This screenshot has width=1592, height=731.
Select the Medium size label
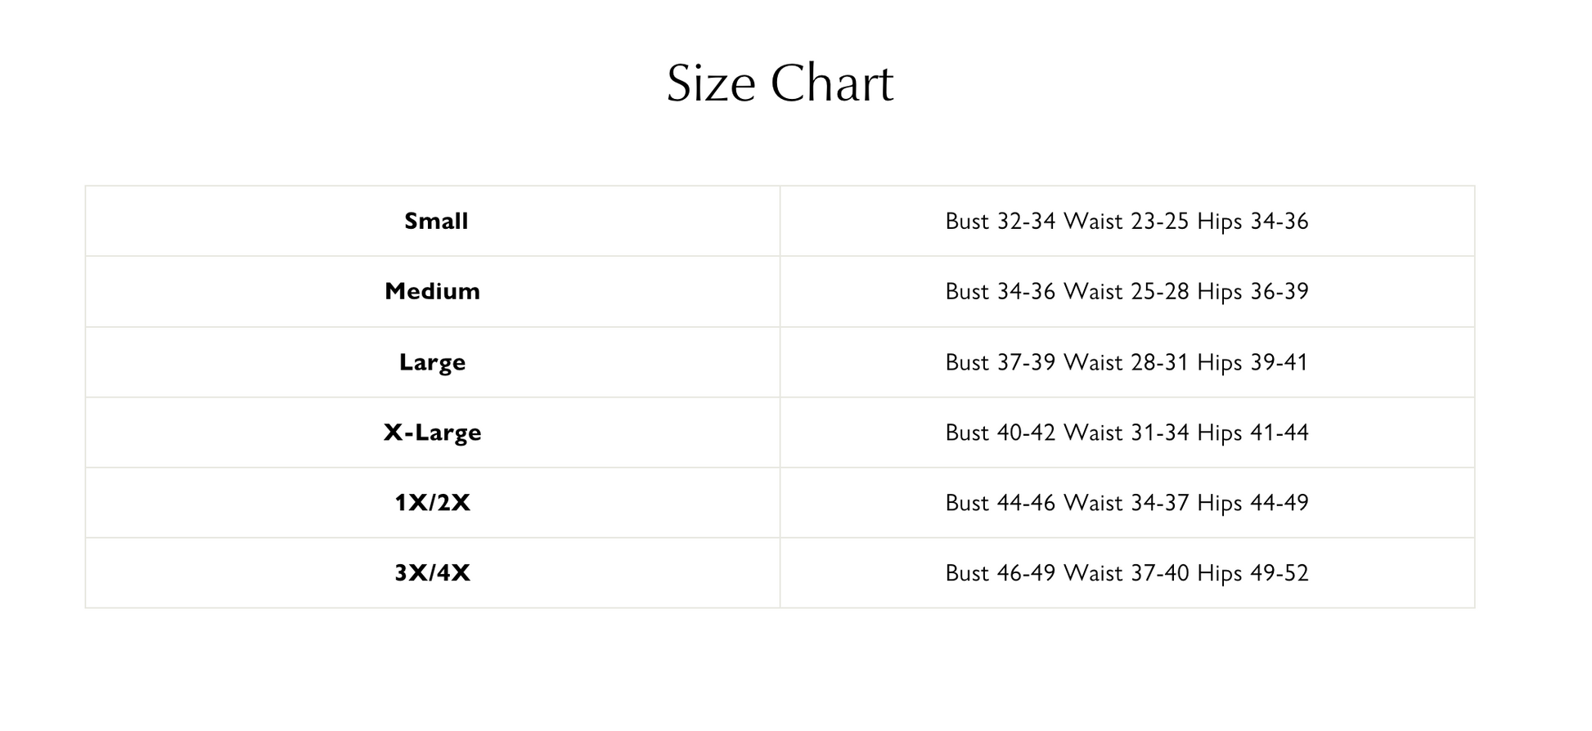click(432, 291)
